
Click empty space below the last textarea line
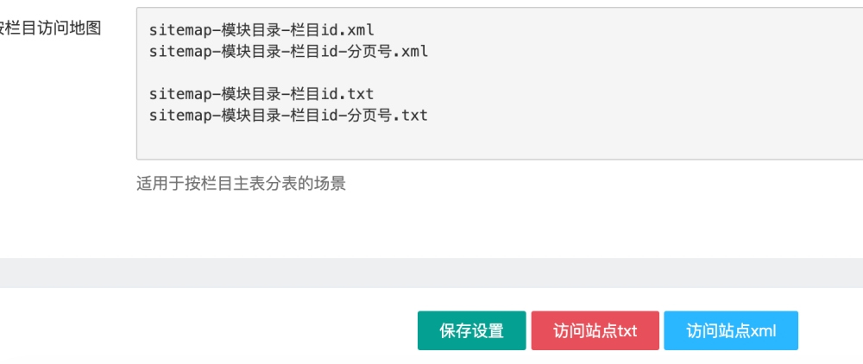coord(431,140)
